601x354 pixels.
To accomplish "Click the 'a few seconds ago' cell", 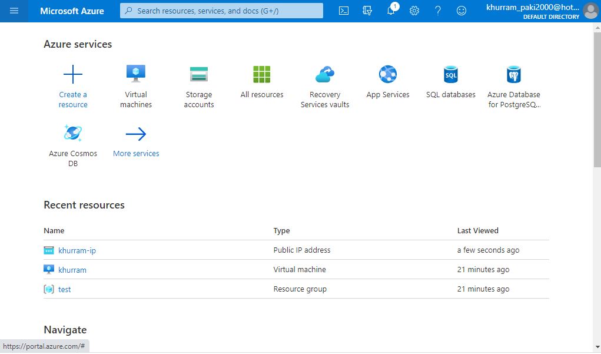I will click(x=488, y=250).
